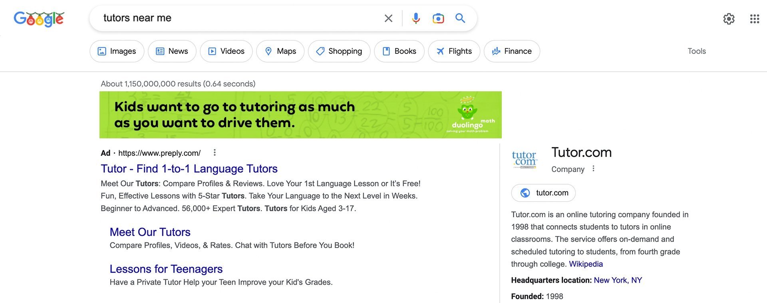Click the Tutor.com knowledge panel title
Screen dimensions: 767x303
pyautogui.click(x=581, y=152)
